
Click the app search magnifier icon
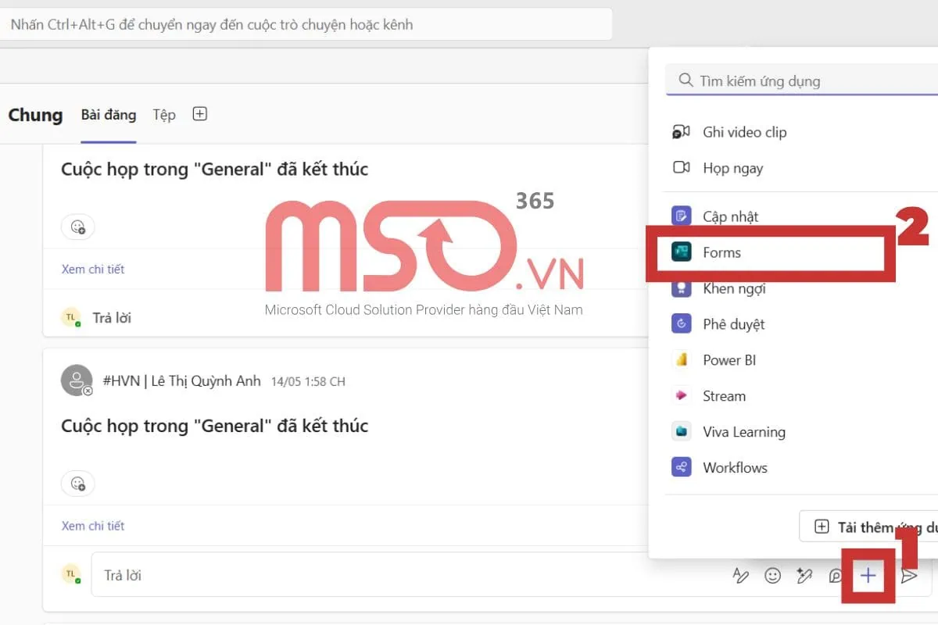click(x=686, y=80)
